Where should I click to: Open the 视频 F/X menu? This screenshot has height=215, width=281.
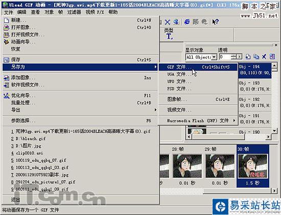(x=95, y=12)
